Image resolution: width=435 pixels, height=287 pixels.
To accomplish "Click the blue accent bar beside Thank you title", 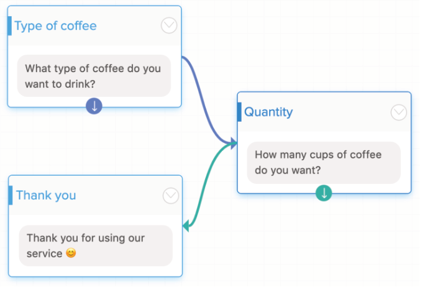I will (11, 195).
